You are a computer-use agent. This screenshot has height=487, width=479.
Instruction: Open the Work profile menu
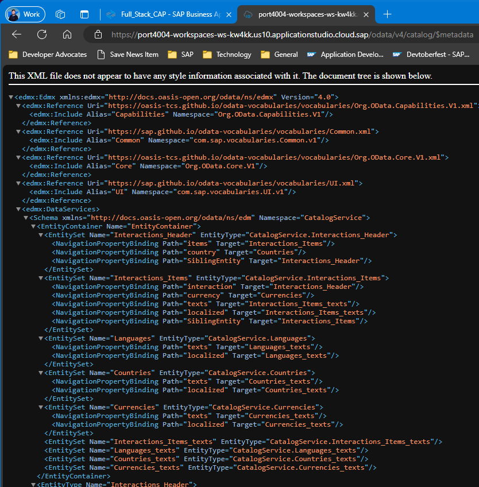(25, 14)
